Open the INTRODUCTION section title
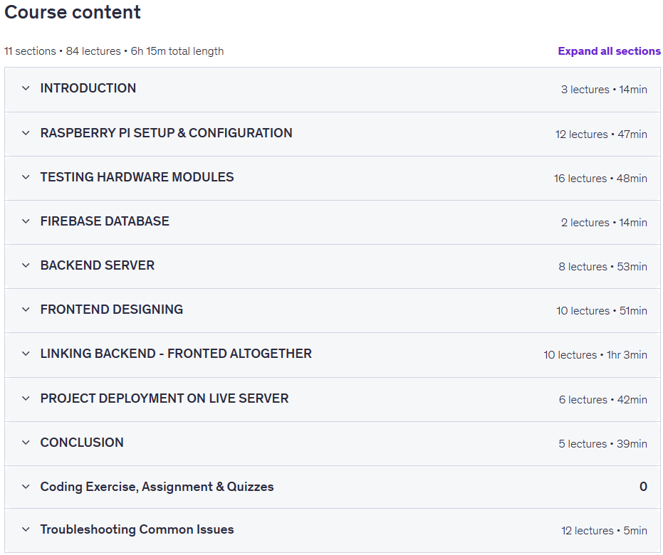 (88, 88)
